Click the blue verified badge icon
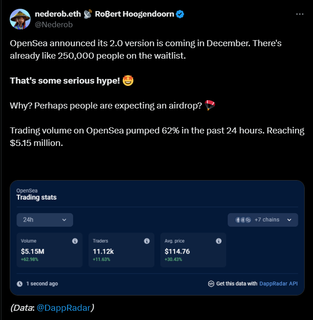This screenshot has width=313, height=320. (180, 14)
